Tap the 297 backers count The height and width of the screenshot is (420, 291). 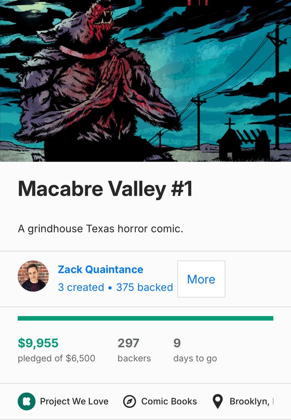click(128, 343)
